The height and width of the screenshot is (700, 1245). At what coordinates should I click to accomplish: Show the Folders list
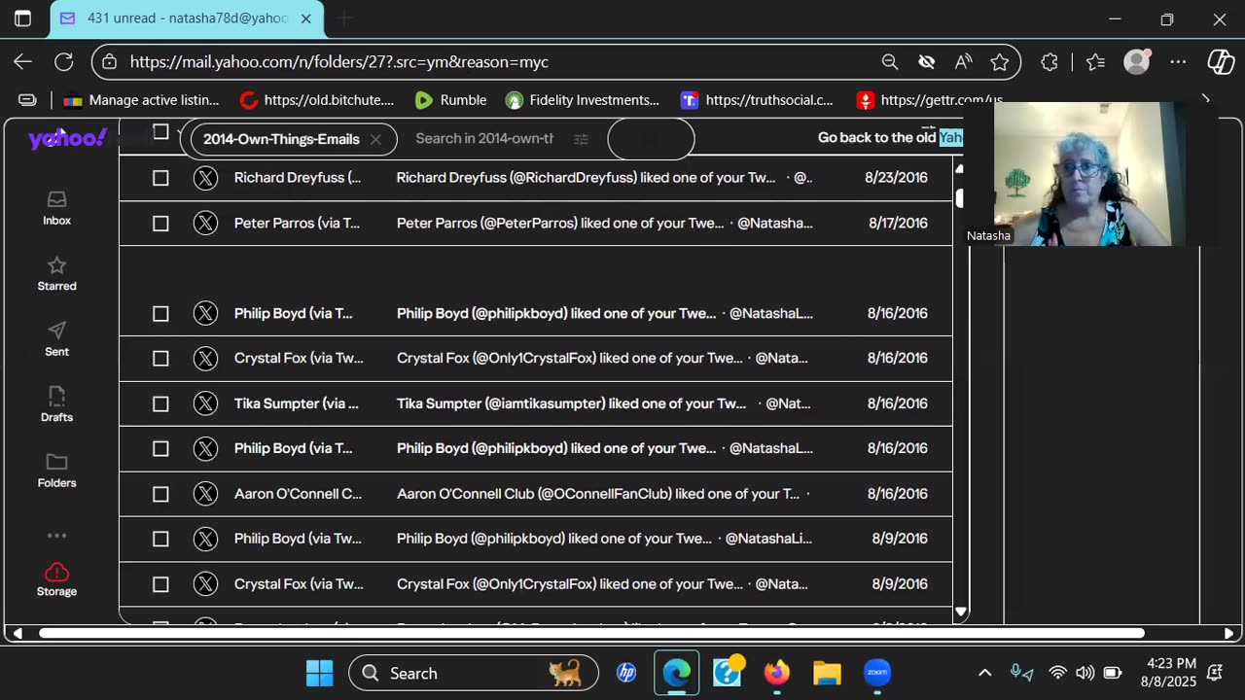[57, 471]
